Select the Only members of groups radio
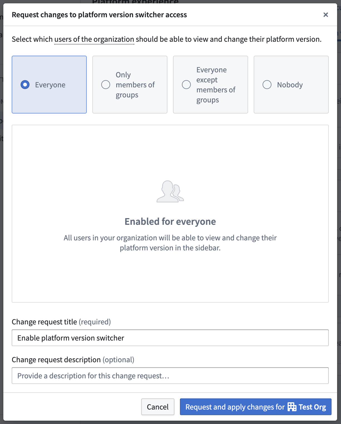341x424 pixels. point(106,85)
